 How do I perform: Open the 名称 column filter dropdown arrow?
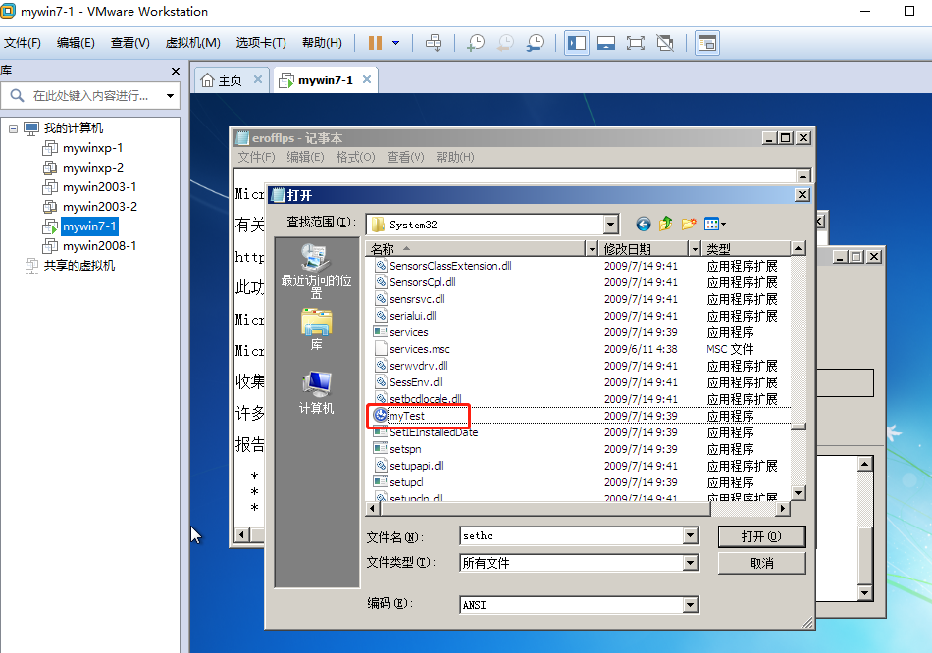[592, 248]
